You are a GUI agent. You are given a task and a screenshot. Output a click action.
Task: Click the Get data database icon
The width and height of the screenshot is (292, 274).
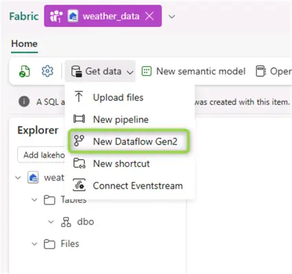(x=76, y=71)
